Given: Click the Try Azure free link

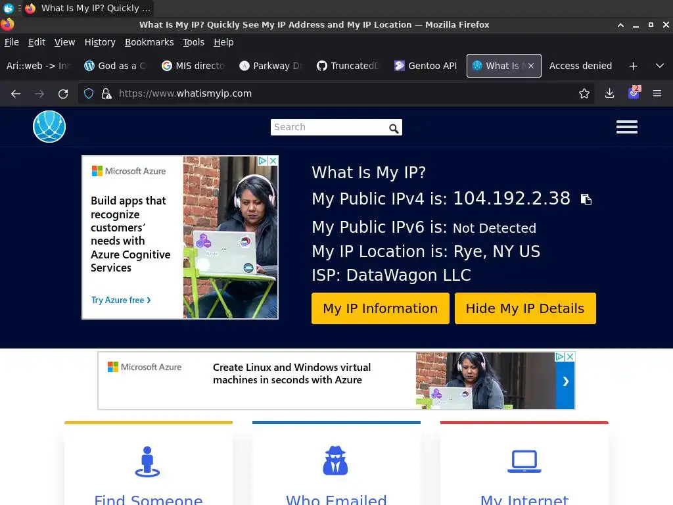Looking at the screenshot, I should click(x=121, y=300).
